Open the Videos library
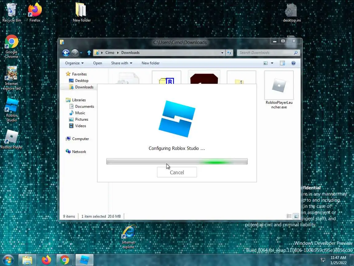 (77, 126)
